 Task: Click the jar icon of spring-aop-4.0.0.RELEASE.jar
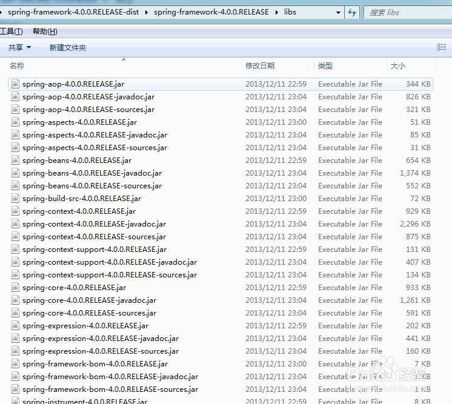15,84
